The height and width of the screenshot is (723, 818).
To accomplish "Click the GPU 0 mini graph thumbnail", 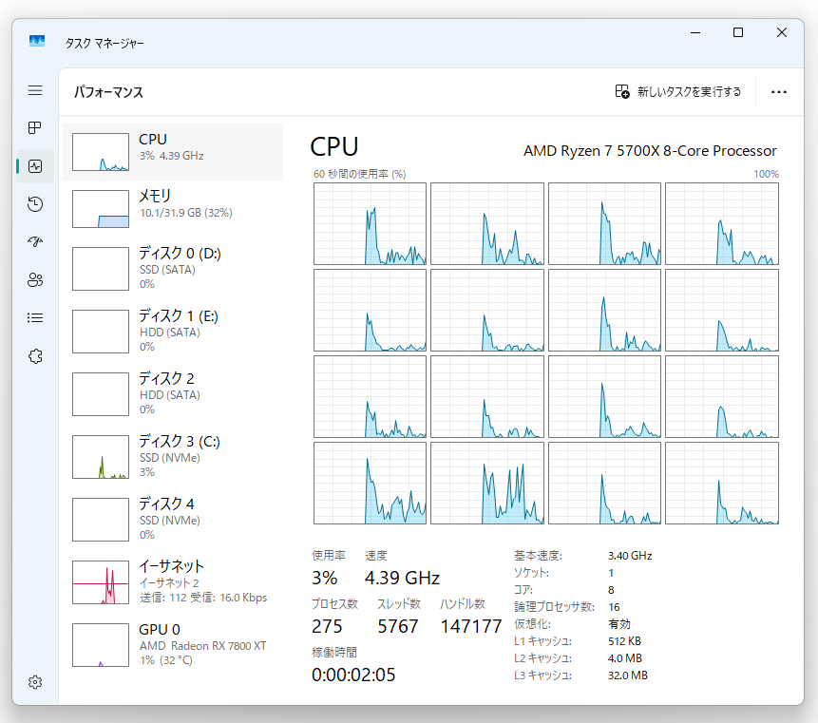I will point(101,645).
